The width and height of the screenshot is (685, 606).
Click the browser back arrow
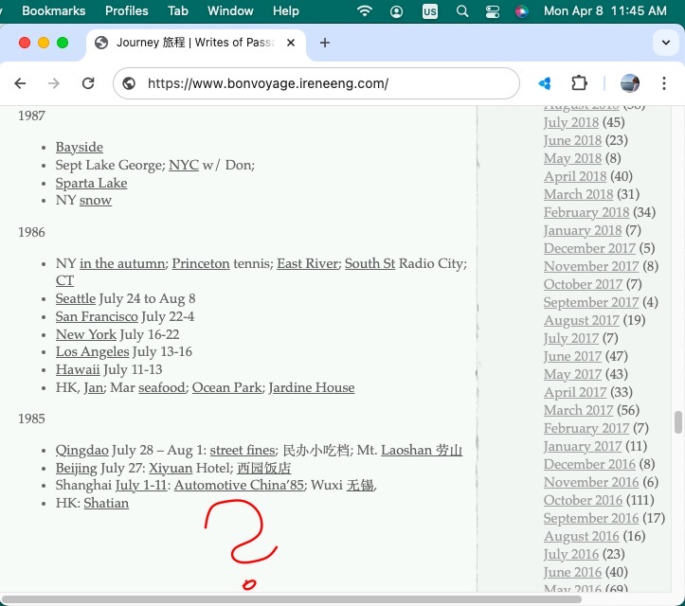tap(20, 83)
